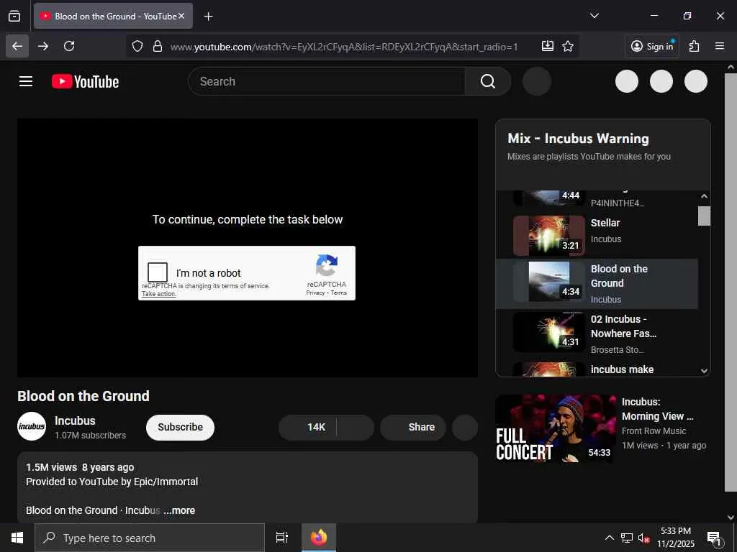Click Firefox forward arrow
Screen dimensions: 737x552
click(x=43, y=46)
